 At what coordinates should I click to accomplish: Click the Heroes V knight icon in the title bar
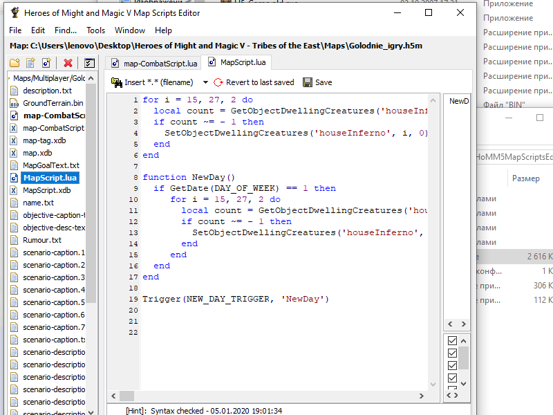(15, 12)
